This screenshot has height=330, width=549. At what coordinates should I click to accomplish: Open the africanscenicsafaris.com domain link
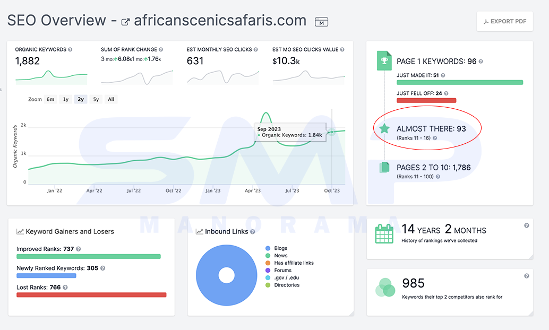220,20
